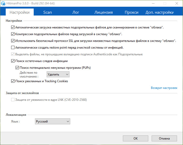Toggle Использовать безопасный протокол SSL checkbox
This screenshot has width=183, height=145.
pos(13,41)
